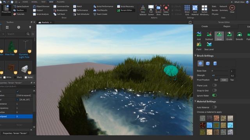Enter Full Screen mode
This screenshot has height=140, width=250.
click(x=151, y=10)
